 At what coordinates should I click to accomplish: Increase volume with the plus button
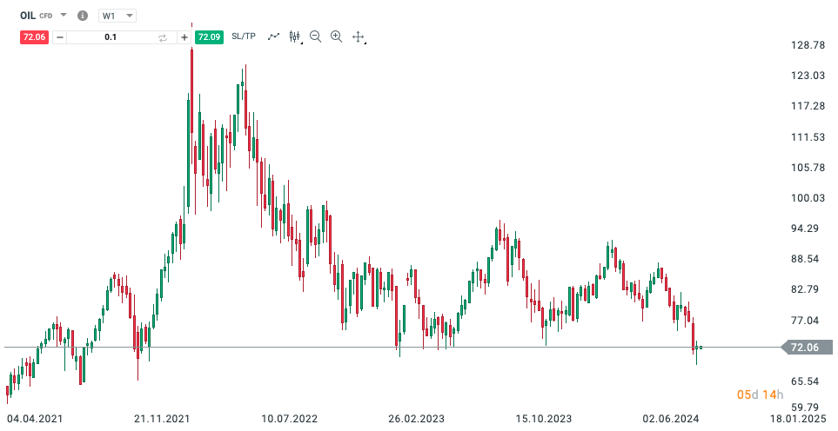coord(184,37)
